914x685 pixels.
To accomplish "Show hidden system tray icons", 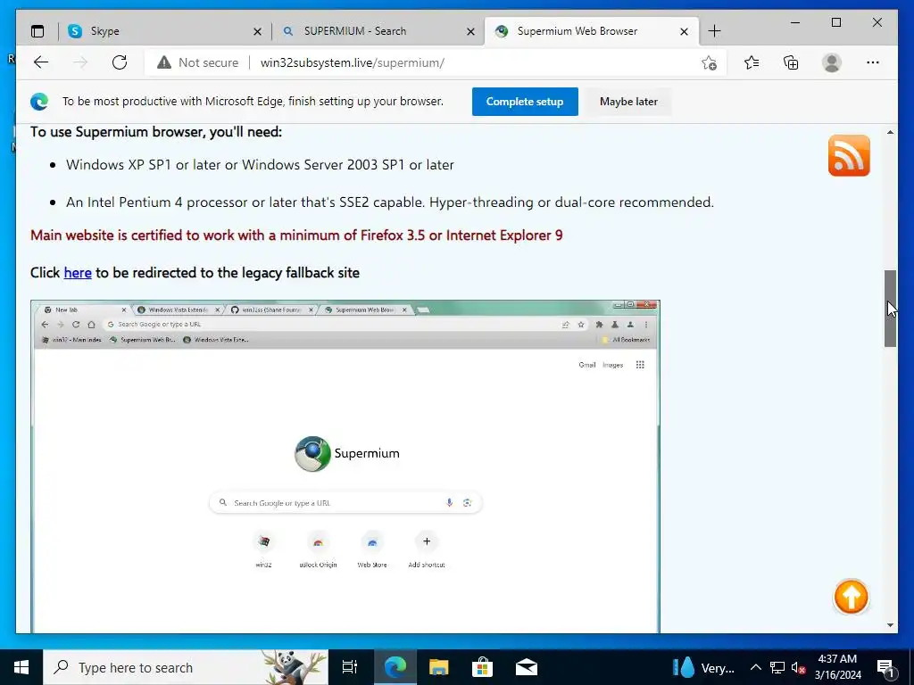I will 755,667.
